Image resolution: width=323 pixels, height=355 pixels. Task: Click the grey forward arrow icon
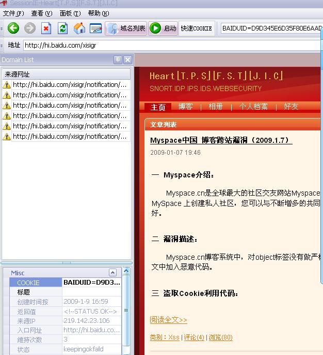pyautogui.click(x=30, y=28)
